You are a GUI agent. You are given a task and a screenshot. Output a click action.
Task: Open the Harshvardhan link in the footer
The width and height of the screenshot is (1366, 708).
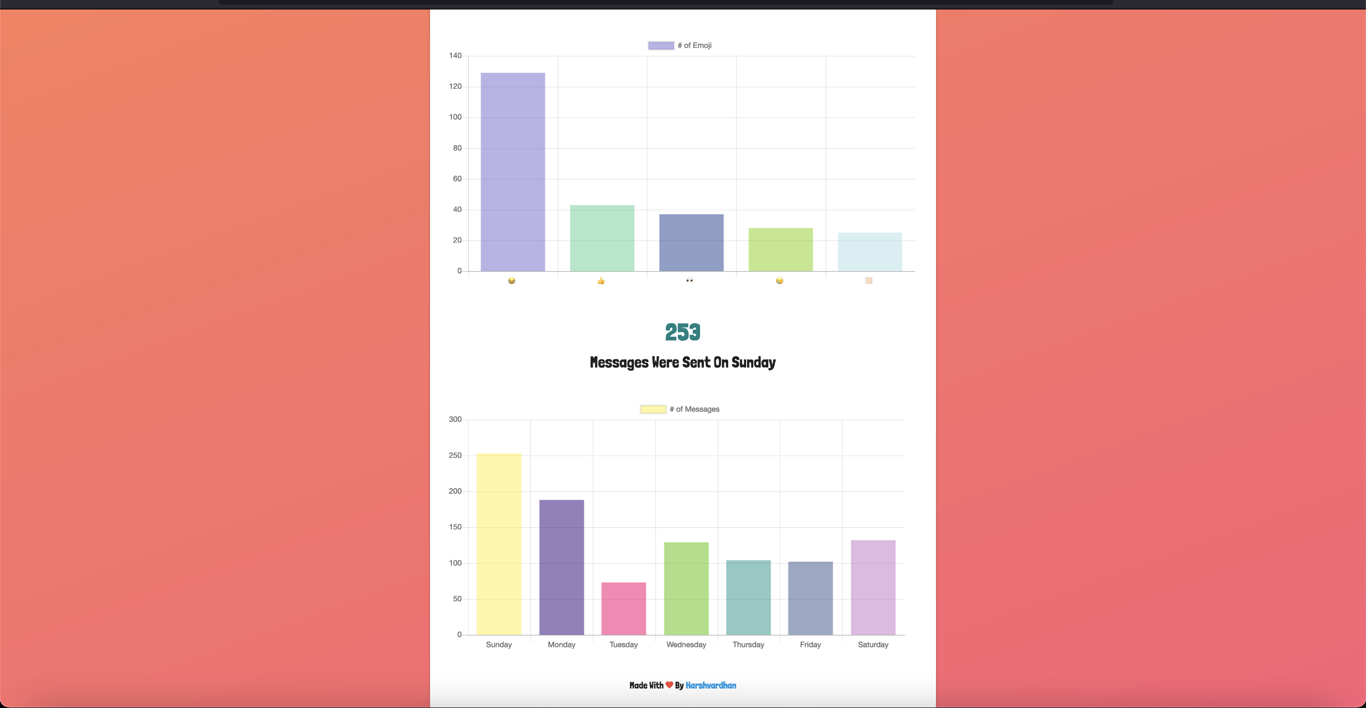711,685
